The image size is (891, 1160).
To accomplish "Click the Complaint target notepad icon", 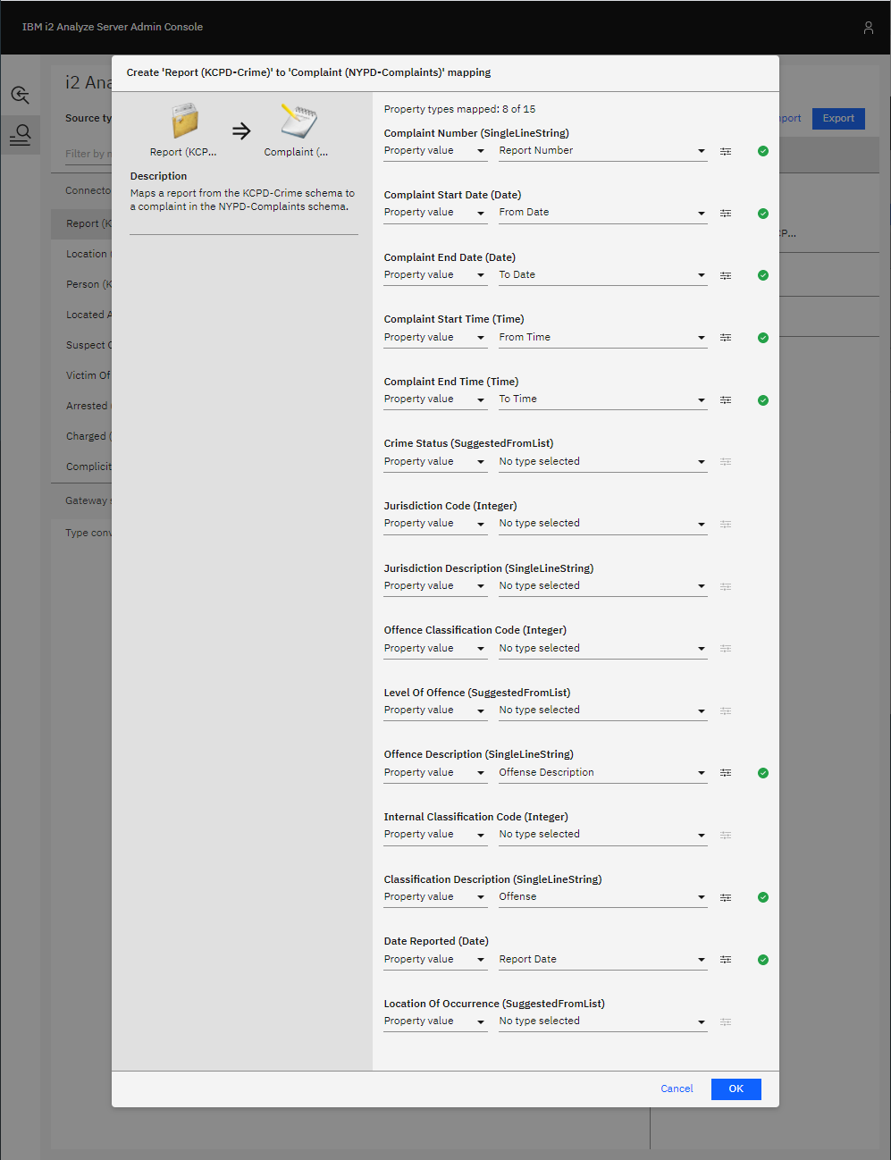I will [298, 122].
